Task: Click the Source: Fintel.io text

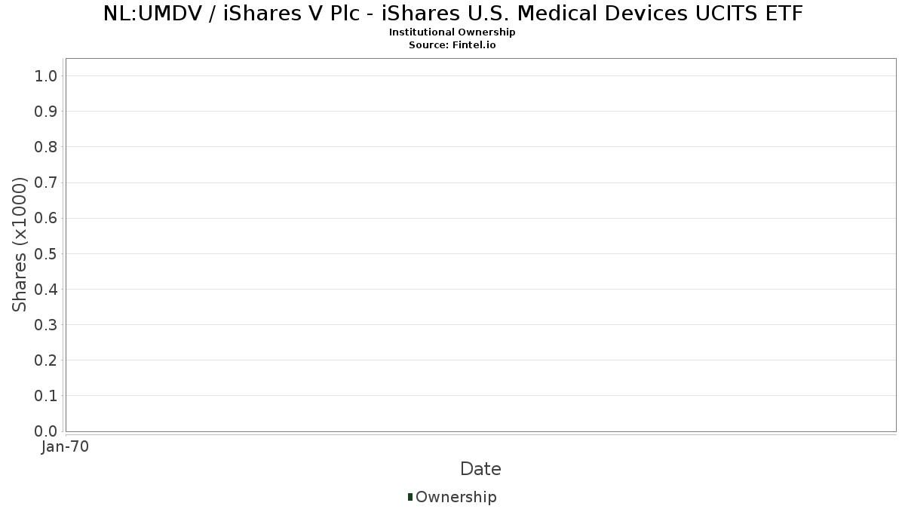Action: tap(452, 45)
